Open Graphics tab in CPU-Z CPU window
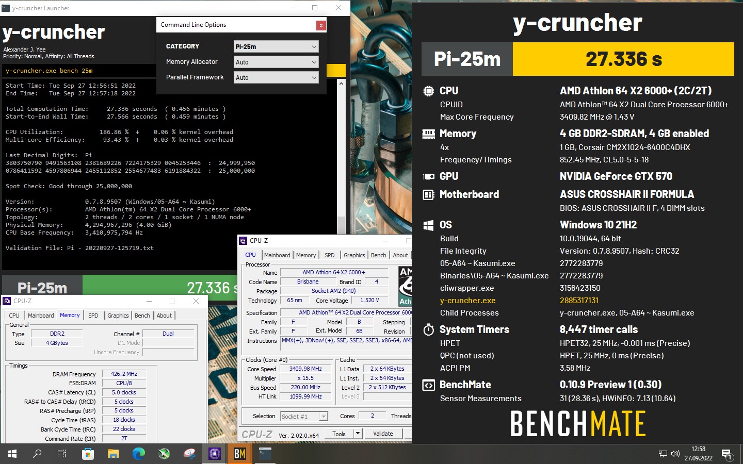The height and width of the screenshot is (464, 743). tap(354, 255)
